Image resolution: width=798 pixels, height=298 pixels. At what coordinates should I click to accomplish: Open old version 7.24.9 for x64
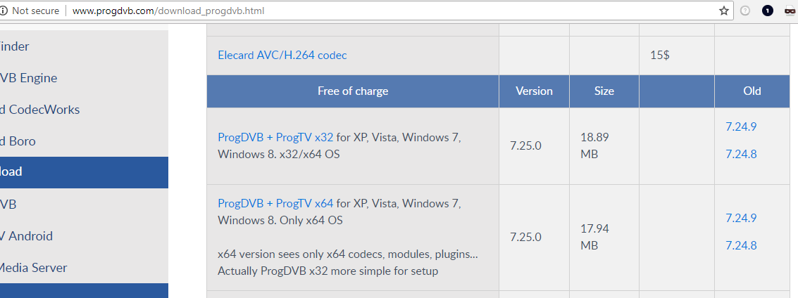(741, 219)
